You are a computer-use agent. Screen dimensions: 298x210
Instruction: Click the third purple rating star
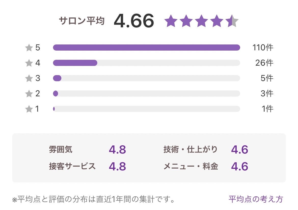coord(201,21)
